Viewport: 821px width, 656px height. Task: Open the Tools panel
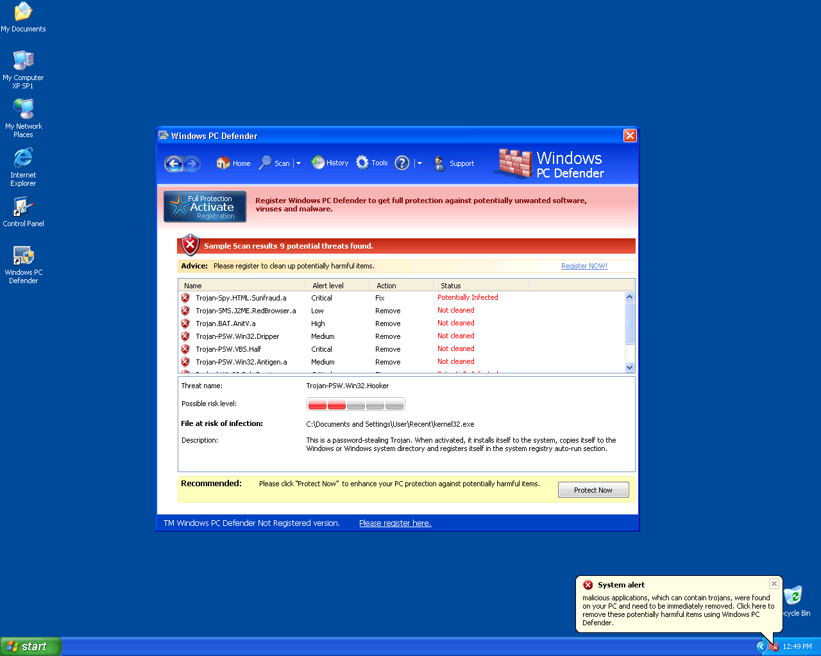pos(372,163)
